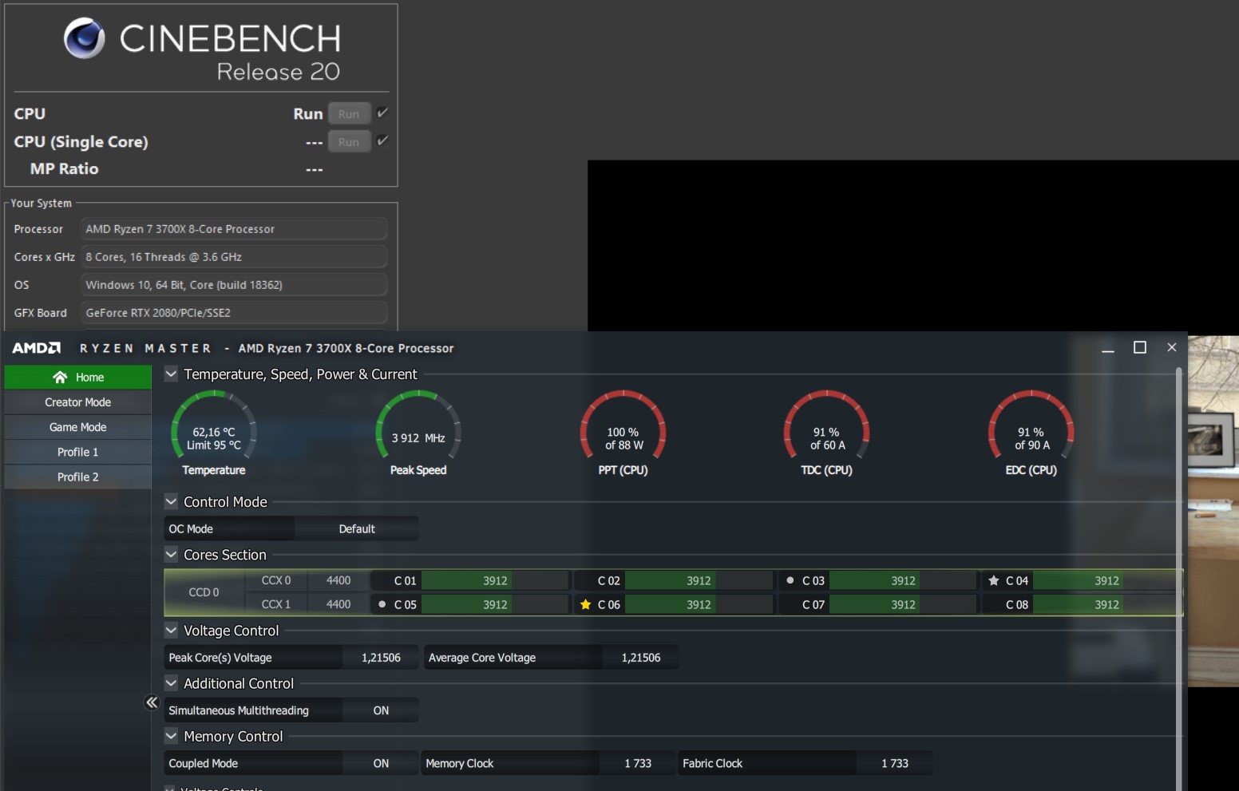1239x791 pixels.
Task: Open Profile 1
Action: pyautogui.click(x=78, y=452)
